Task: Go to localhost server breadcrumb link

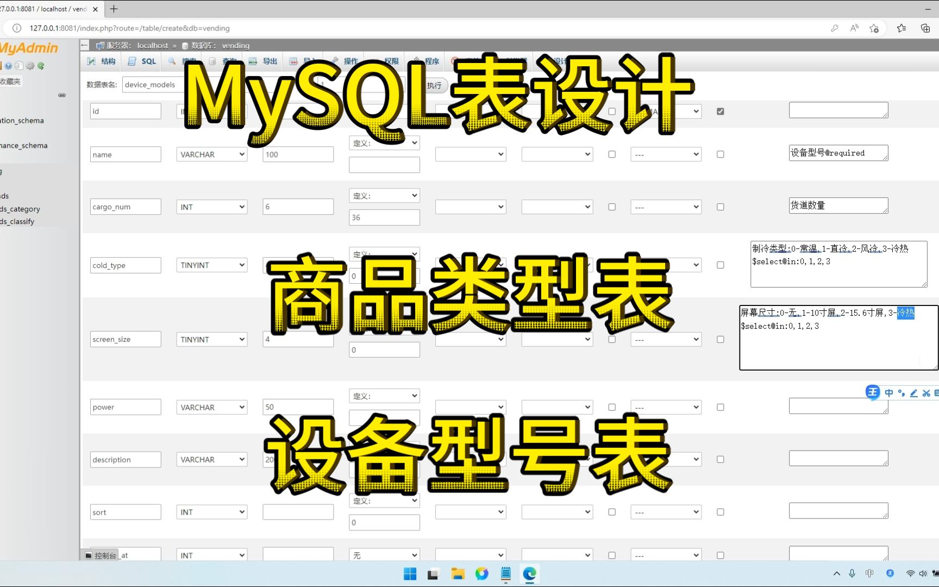Action: pyautogui.click(x=153, y=46)
